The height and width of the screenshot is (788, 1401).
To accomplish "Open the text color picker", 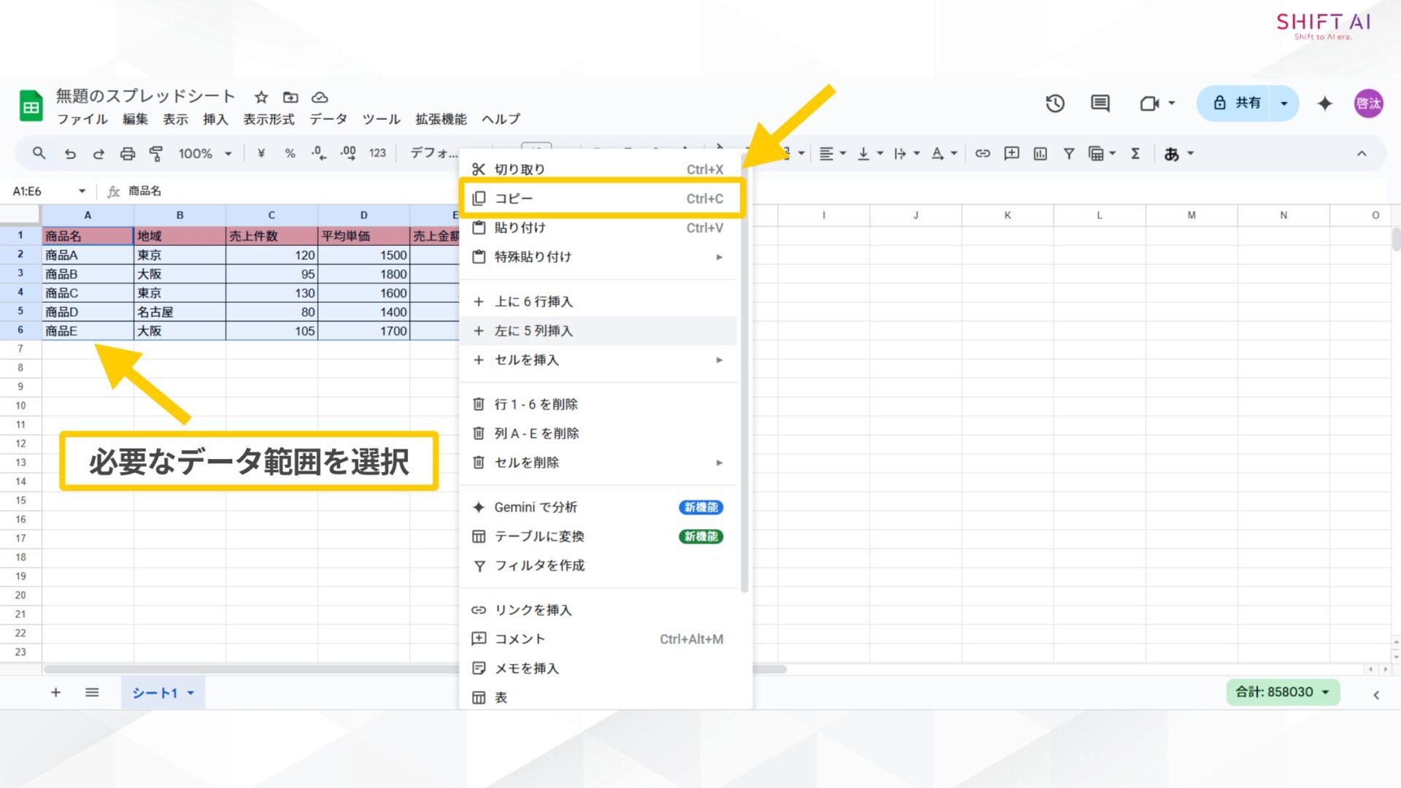I will (x=938, y=154).
